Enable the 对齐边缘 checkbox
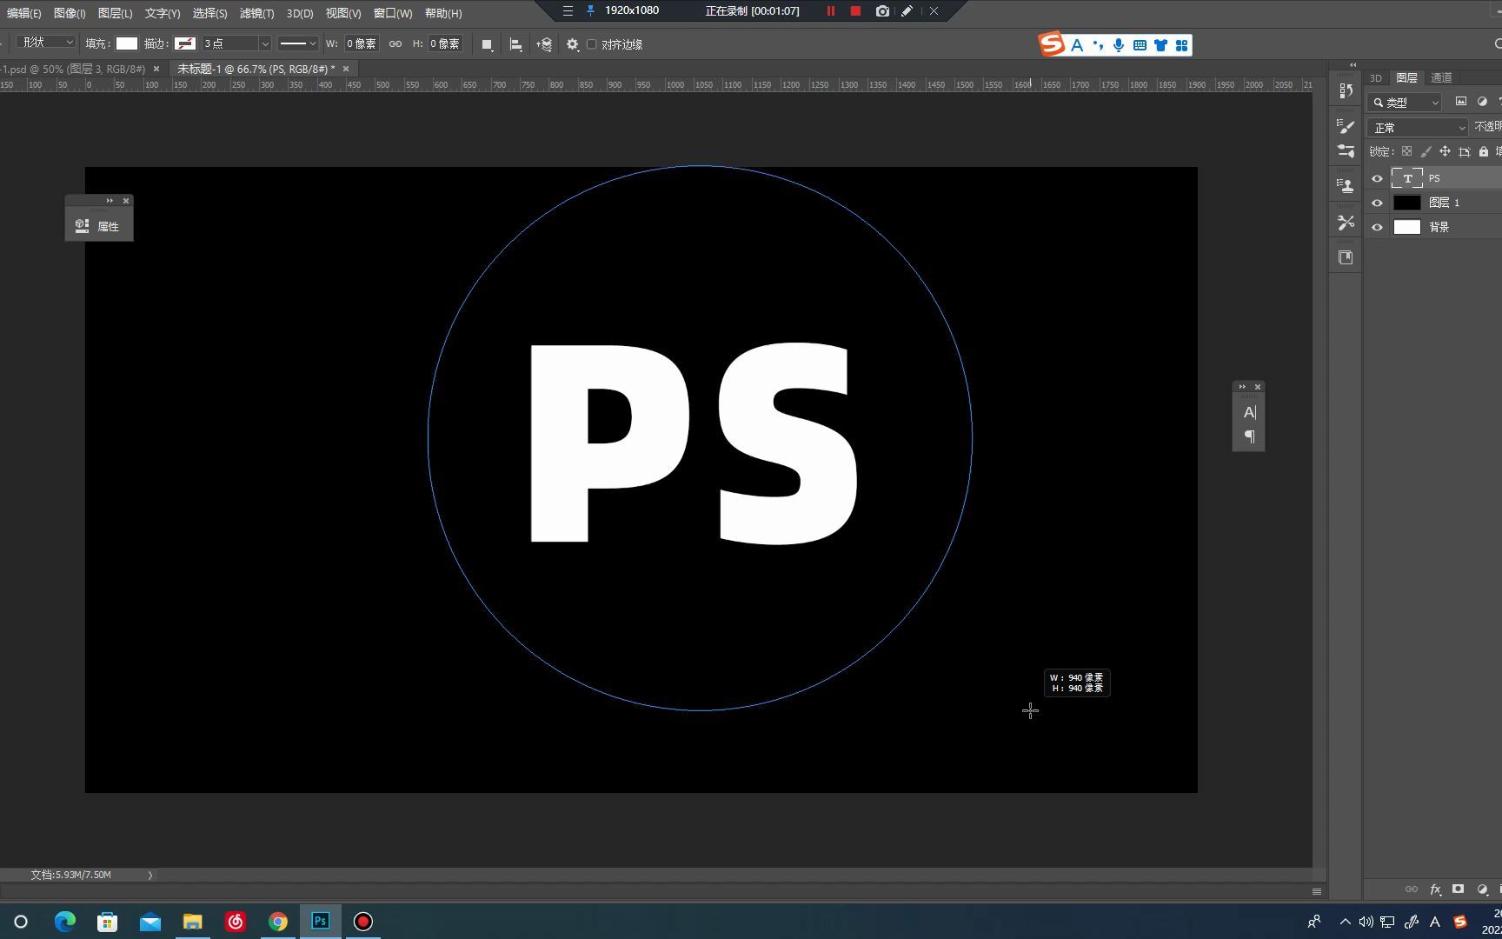Screen dimensions: 1502x939 pyautogui.click(x=592, y=44)
